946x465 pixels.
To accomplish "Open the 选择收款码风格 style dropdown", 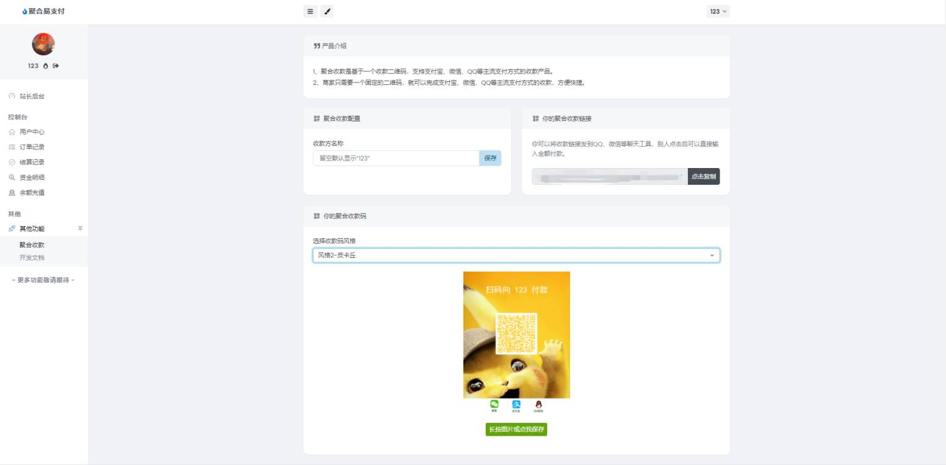I will tap(515, 255).
